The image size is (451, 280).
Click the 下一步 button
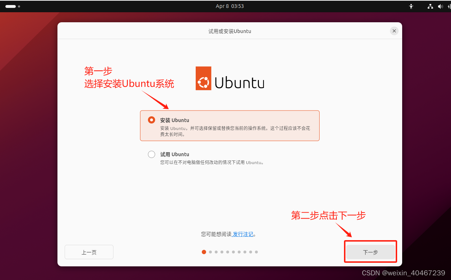tap(371, 252)
